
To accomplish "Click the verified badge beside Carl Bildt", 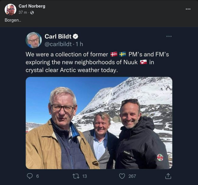I will pyautogui.click(x=75, y=36).
